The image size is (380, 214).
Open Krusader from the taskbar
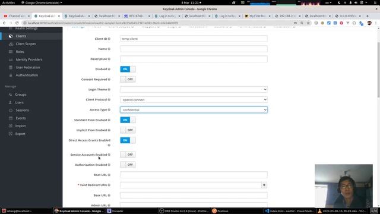point(115,211)
